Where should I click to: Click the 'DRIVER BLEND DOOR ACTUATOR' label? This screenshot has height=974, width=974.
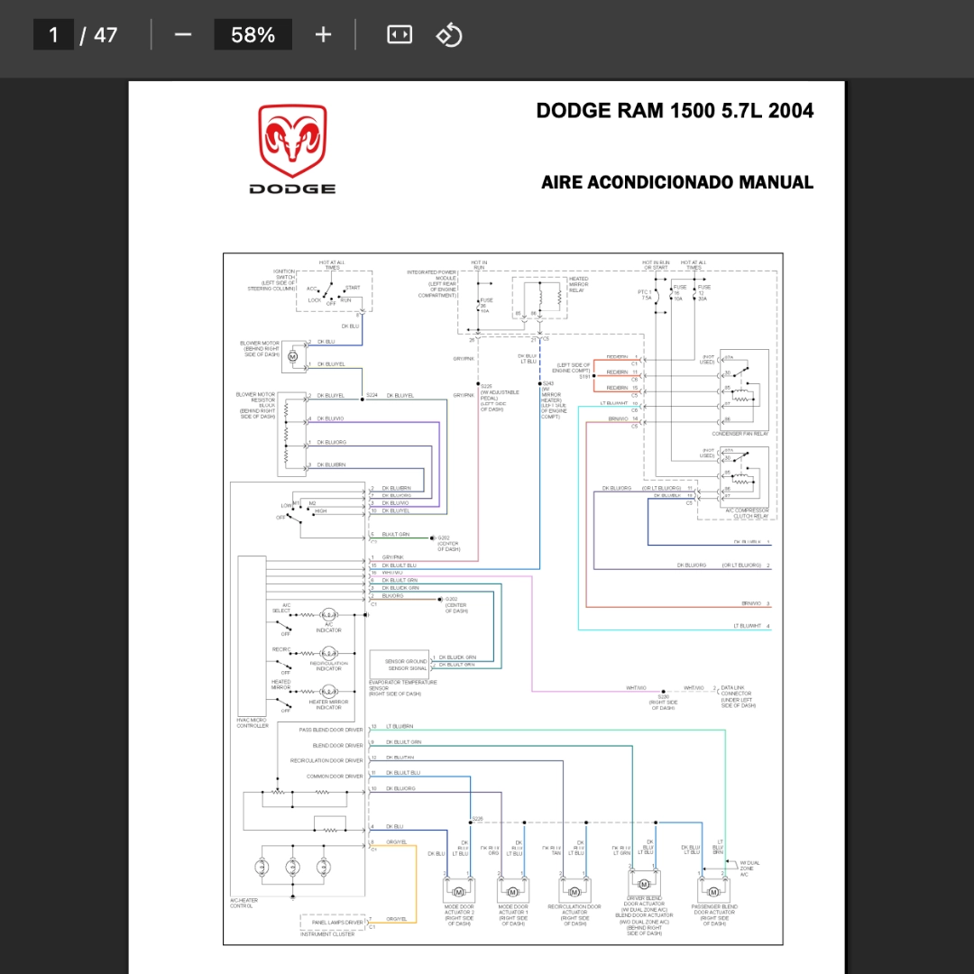coord(644,901)
